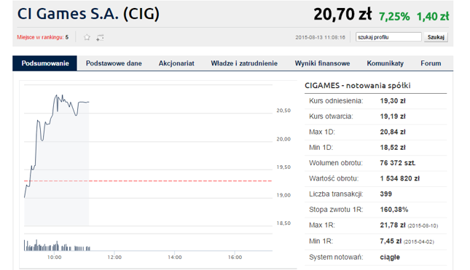
Task: Click the (2015-04-02) date next to Min 1R
Action: [419, 242]
